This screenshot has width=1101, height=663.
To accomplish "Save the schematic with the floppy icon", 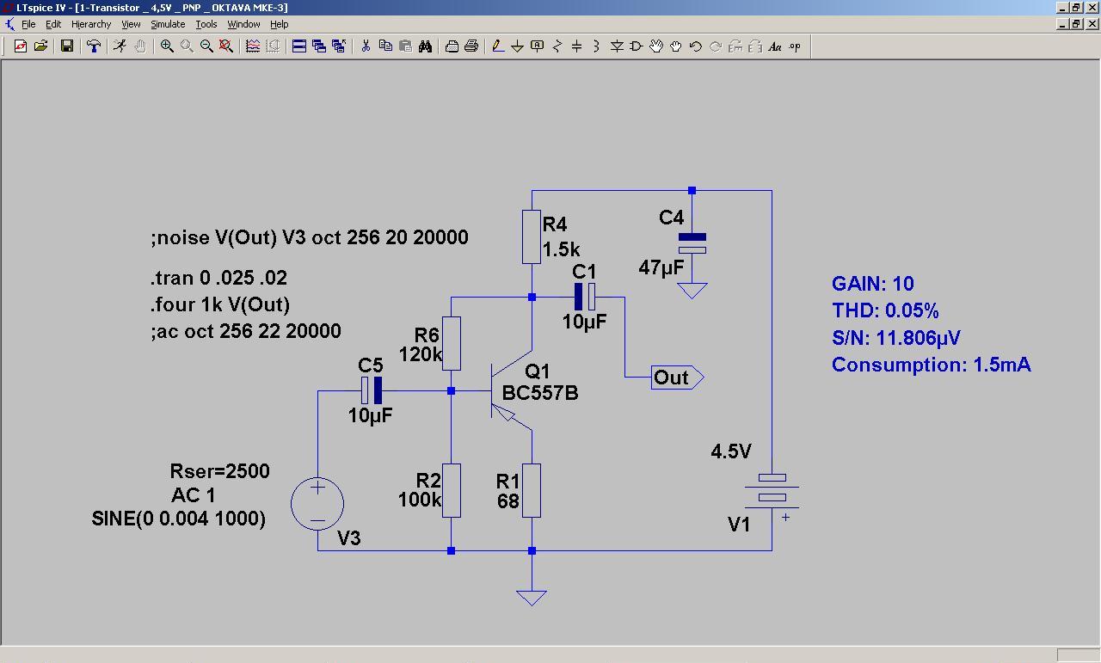I will (x=67, y=46).
